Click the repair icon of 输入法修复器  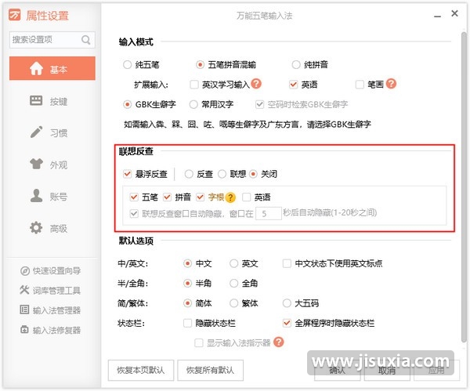point(24,330)
